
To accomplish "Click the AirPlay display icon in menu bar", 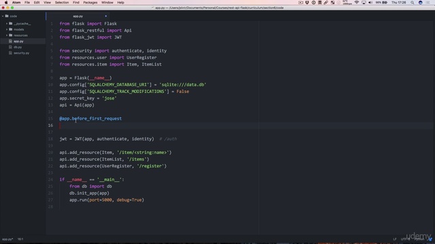I will (x=364, y=3).
